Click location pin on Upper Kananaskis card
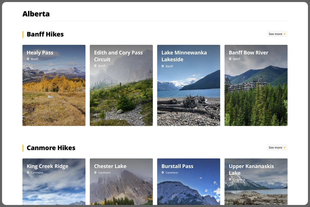 point(230,179)
